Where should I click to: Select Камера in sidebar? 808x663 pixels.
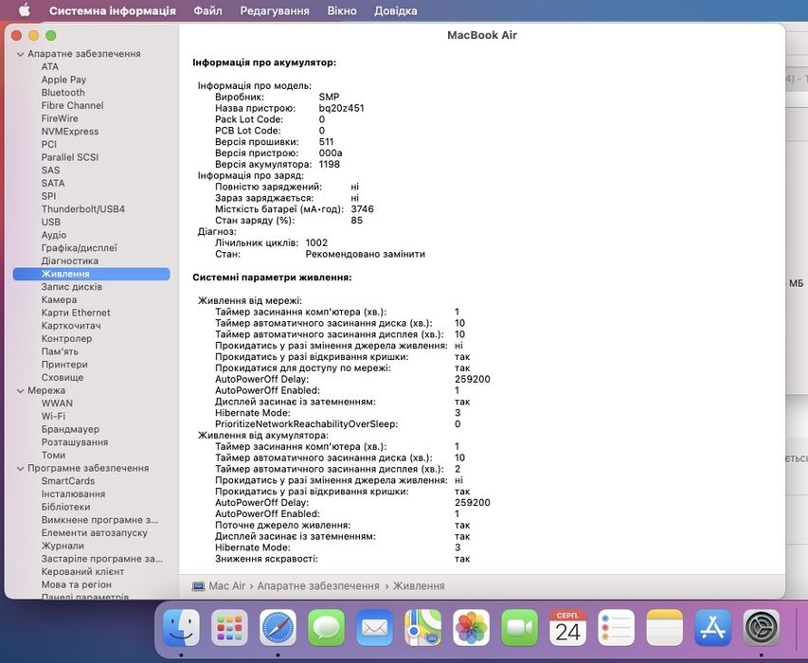tap(60, 300)
